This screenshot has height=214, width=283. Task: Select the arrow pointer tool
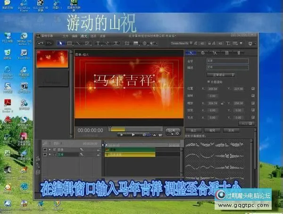point(61,43)
